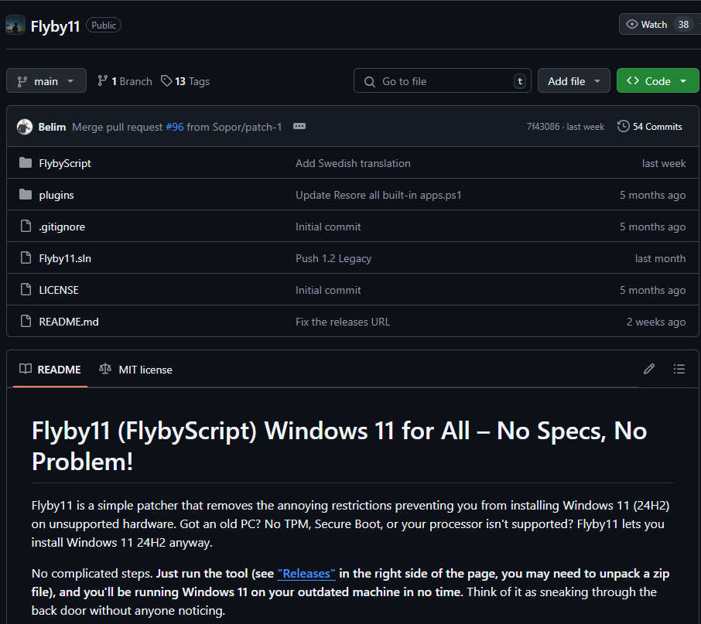Image resolution: width=701 pixels, height=624 pixels.
Task: Click the book icon on the README tab
Action: (26, 369)
